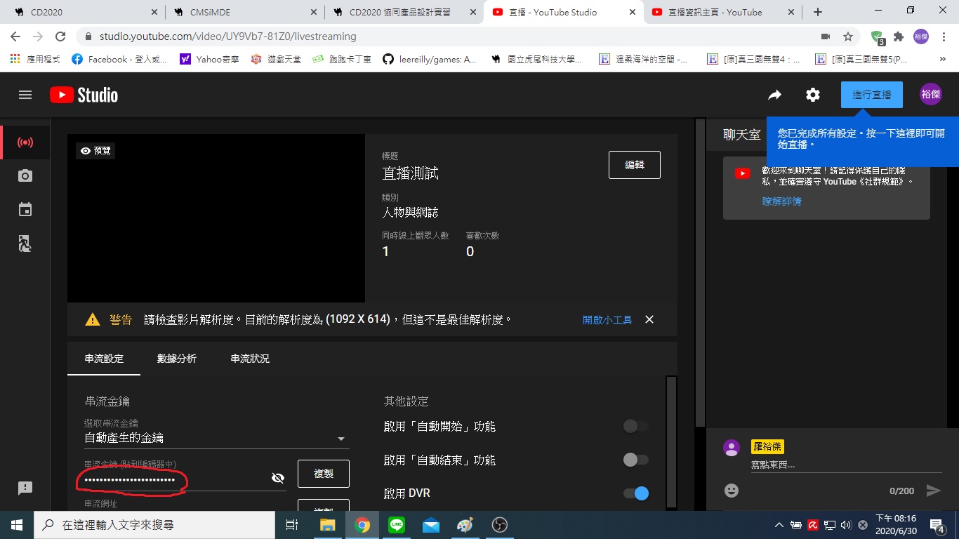Switch to the 串流狀況 tab
Viewport: 959px width, 539px height.
coord(250,359)
